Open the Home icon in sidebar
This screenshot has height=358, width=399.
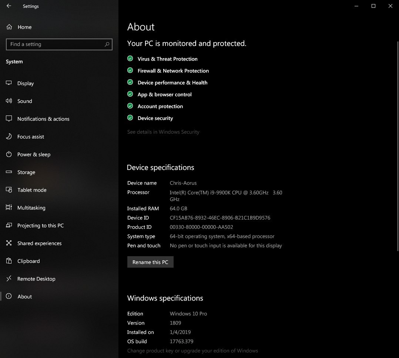(x=9, y=27)
